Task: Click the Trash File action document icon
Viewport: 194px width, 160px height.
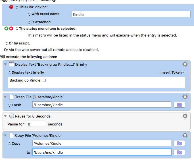Action: click(12, 97)
